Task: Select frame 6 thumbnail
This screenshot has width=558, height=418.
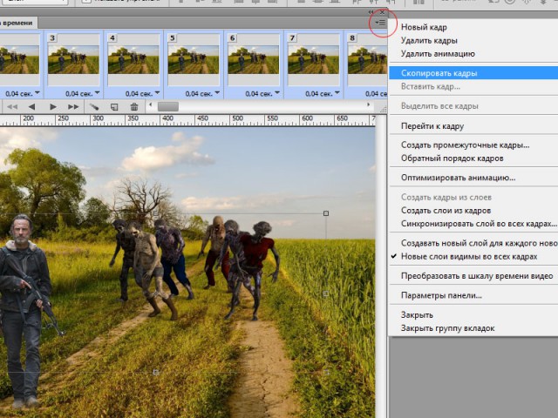Action: point(254,59)
